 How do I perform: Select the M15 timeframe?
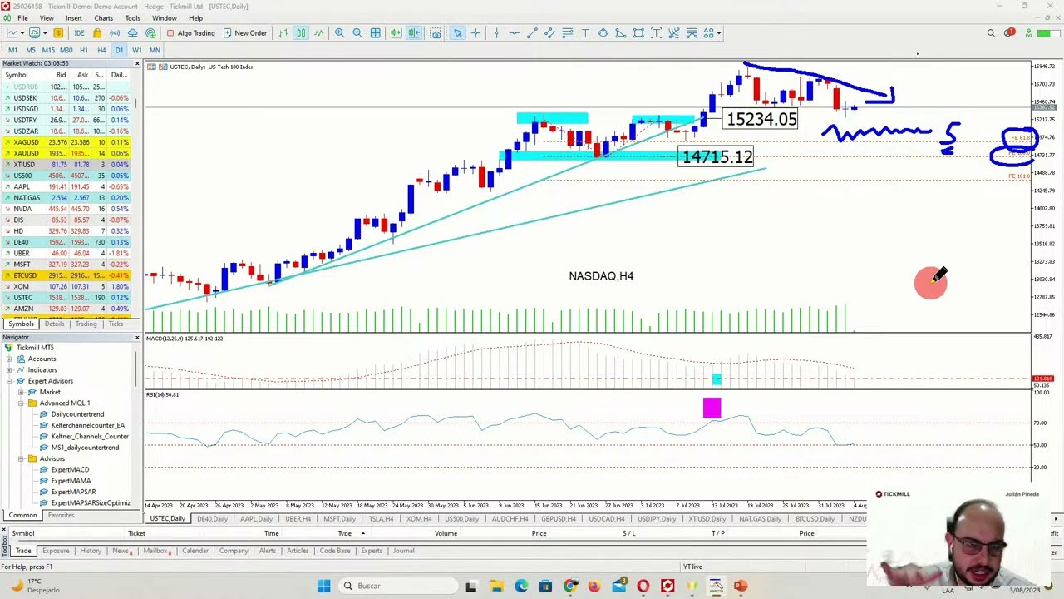click(48, 51)
